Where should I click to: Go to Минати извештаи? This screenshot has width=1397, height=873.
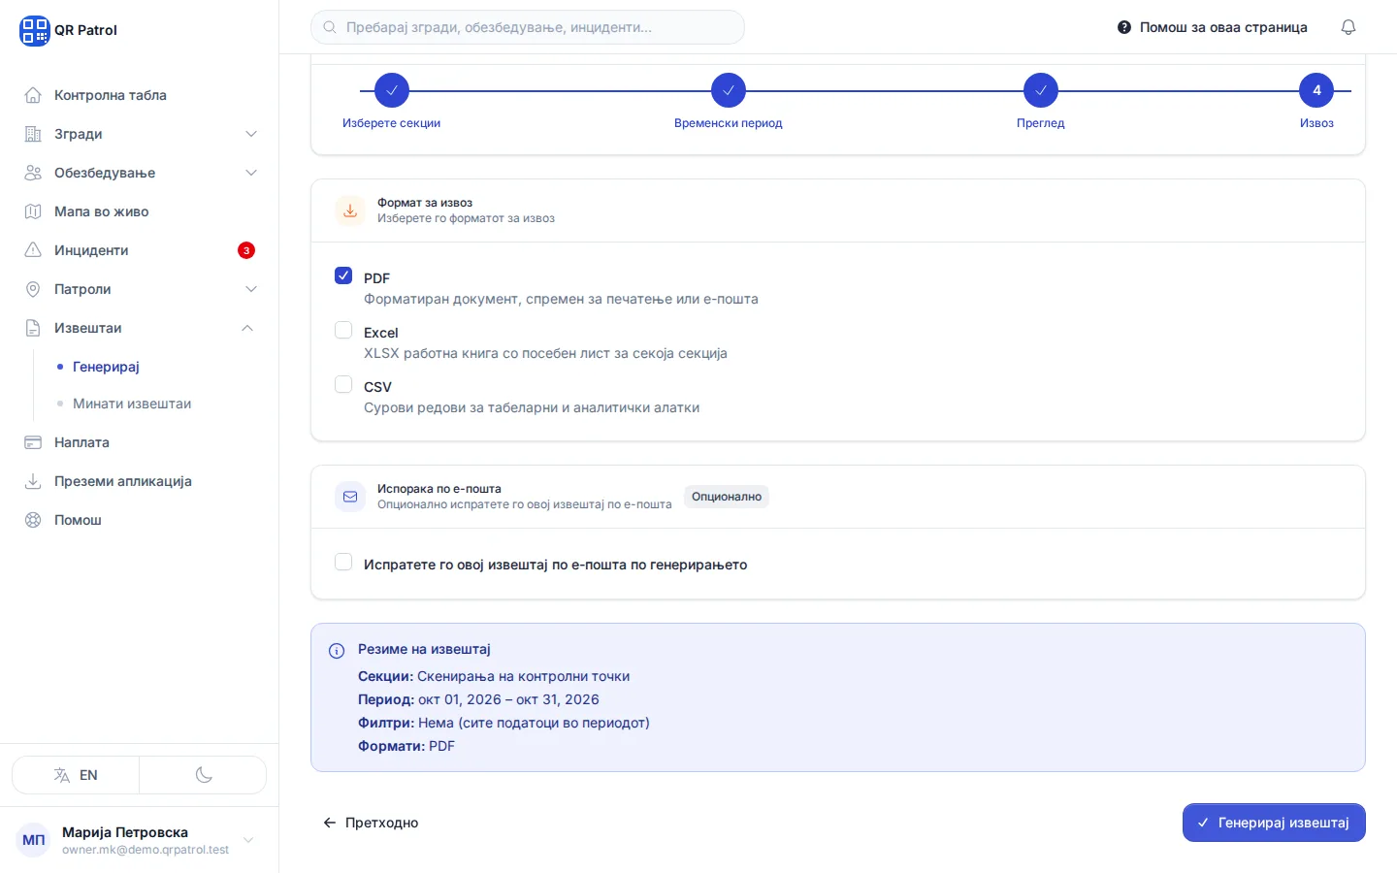[132, 404]
